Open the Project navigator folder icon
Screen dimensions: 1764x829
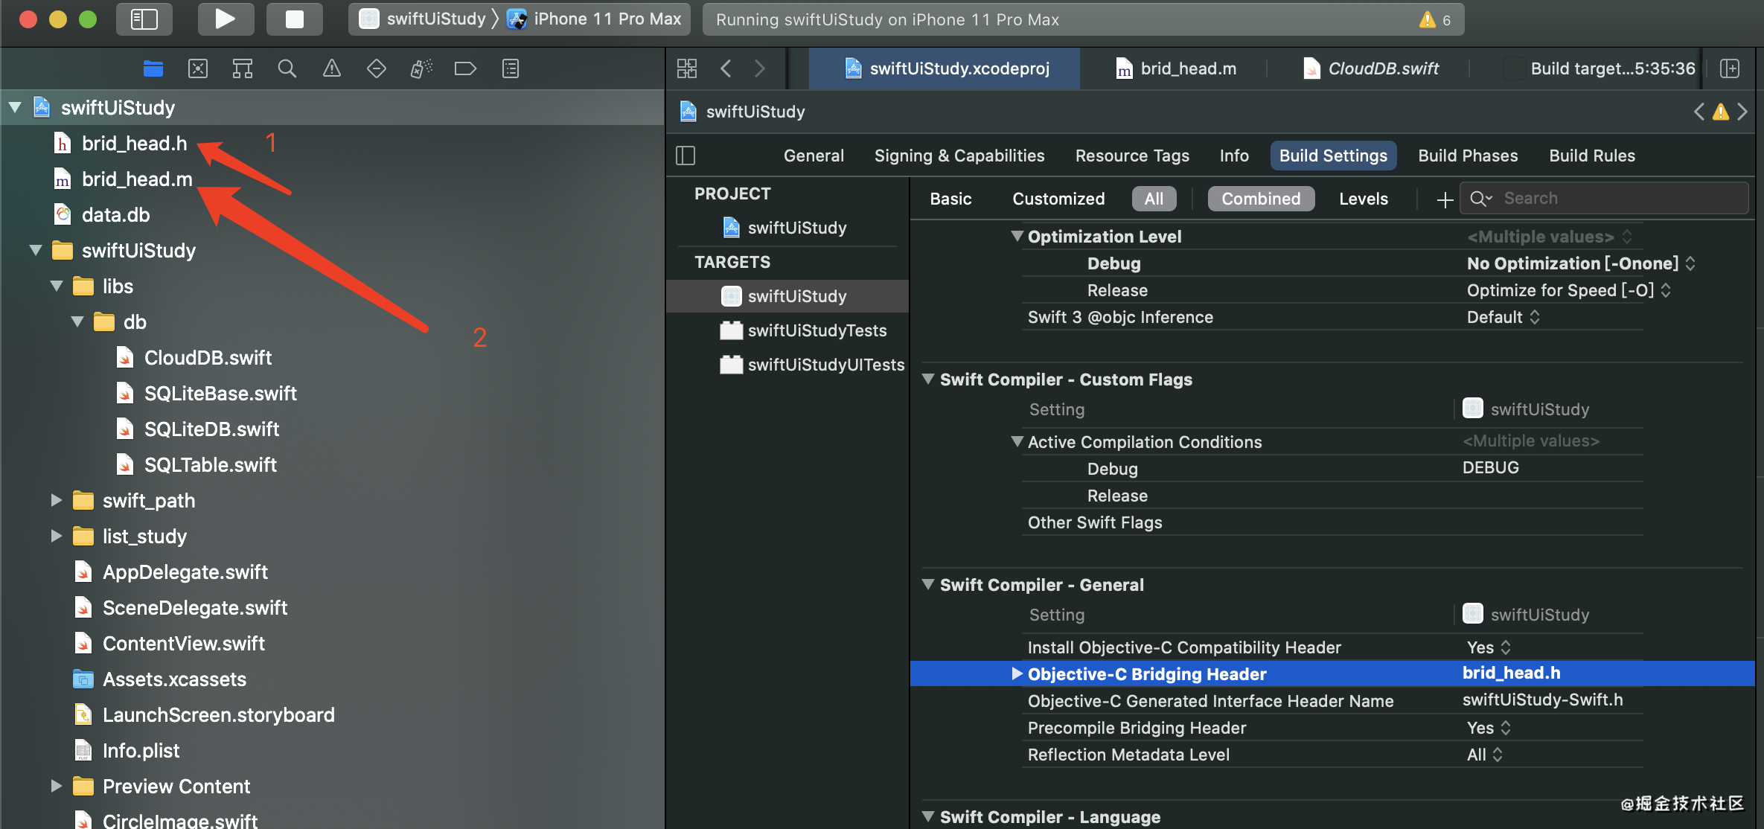coord(153,69)
